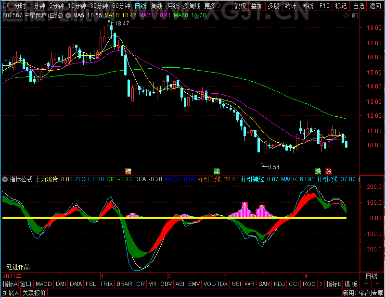The width and height of the screenshot is (385, 298).
Task: Switch to 分时 intraday view
Action: pos(20,6)
